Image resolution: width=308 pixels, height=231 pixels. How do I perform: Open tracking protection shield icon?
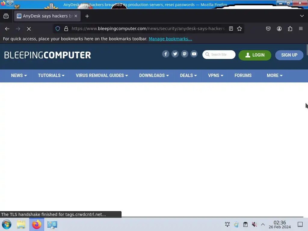(x=58, y=29)
